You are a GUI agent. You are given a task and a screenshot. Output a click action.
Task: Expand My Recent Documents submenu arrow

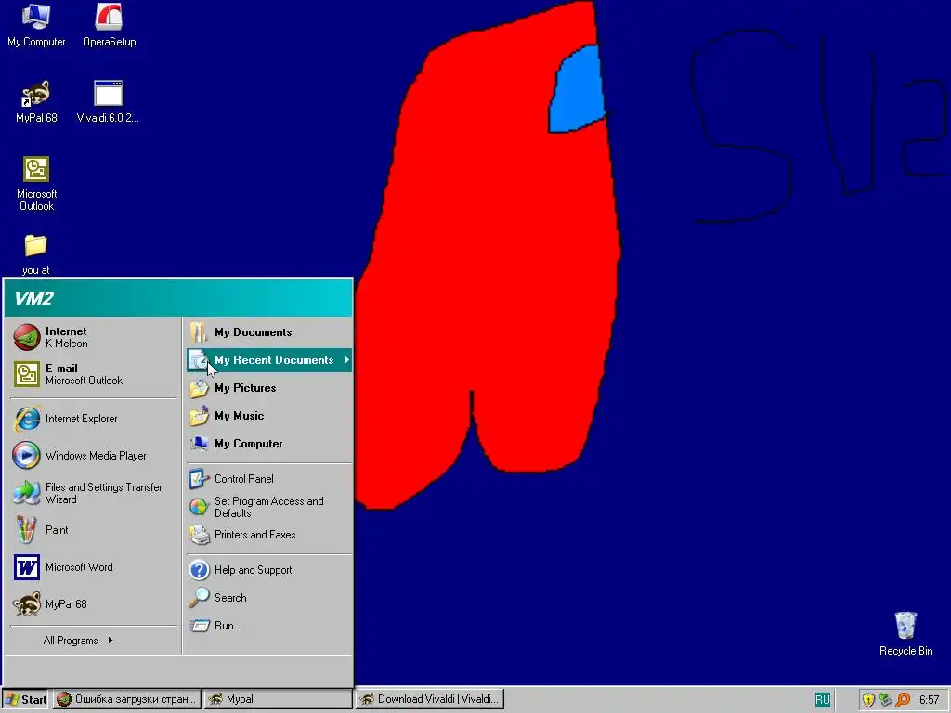(347, 360)
